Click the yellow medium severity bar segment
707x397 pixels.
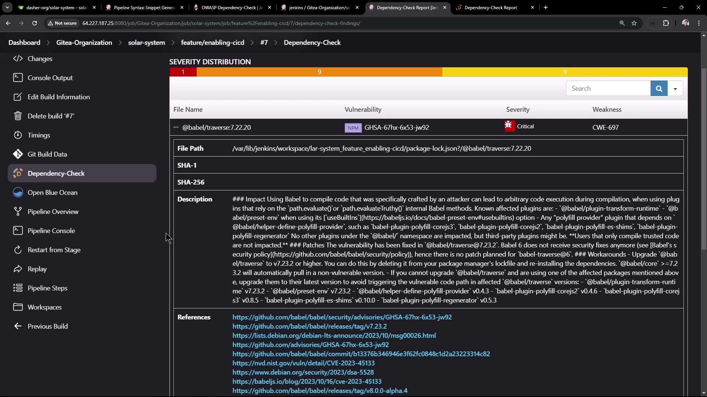coord(564,72)
